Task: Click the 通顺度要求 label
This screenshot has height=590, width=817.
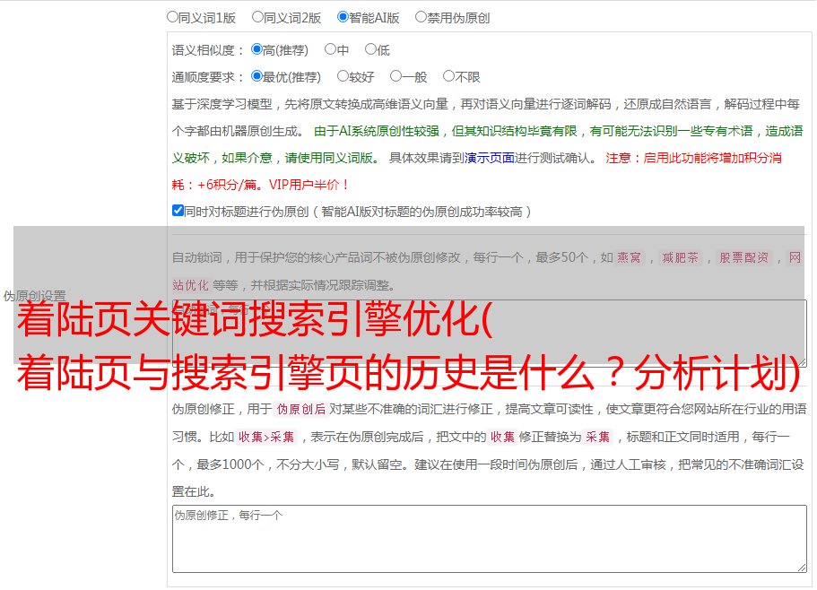Action: 208,77
